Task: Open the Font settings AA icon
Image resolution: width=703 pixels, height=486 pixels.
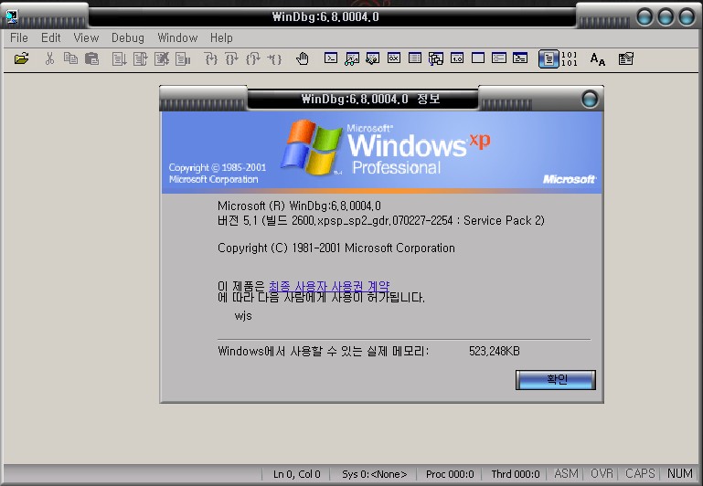Action: (597, 58)
